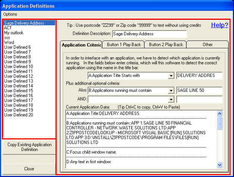Open the Button 2 Play Back tab
The height and width of the screenshot is (177, 234).
point(166,45)
